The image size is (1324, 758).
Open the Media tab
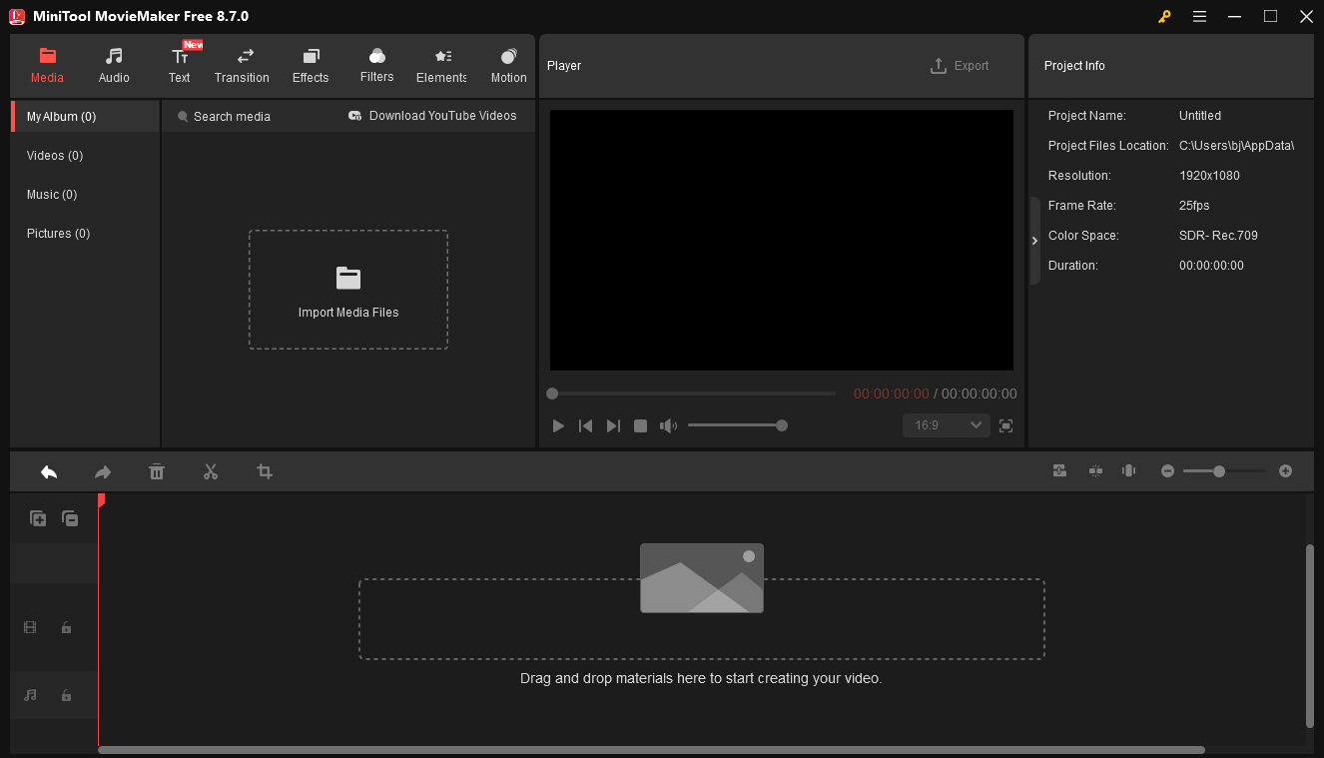(x=47, y=66)
